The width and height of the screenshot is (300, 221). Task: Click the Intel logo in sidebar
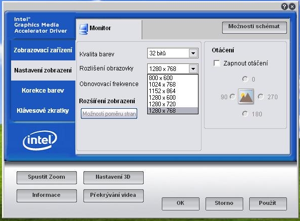40,140
